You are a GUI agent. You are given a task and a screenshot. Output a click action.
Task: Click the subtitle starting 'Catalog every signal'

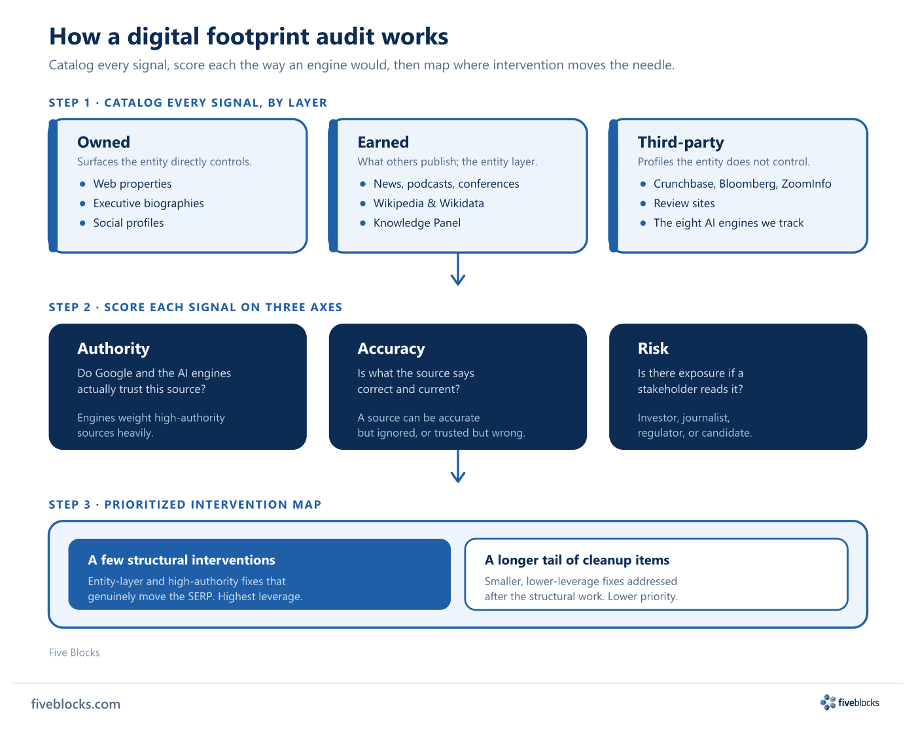click(x=362, y=65)
